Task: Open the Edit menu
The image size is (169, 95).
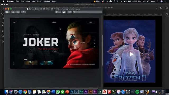Action: tap(22, 1)
